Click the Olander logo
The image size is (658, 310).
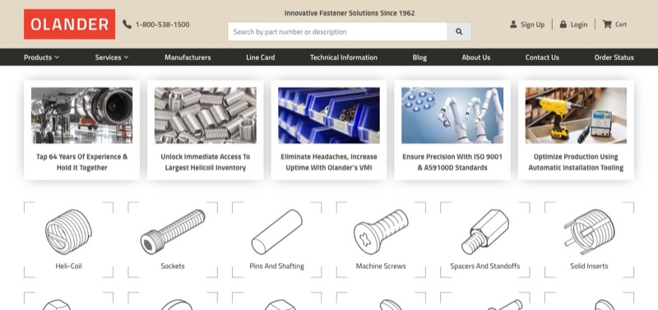[69, 24]
